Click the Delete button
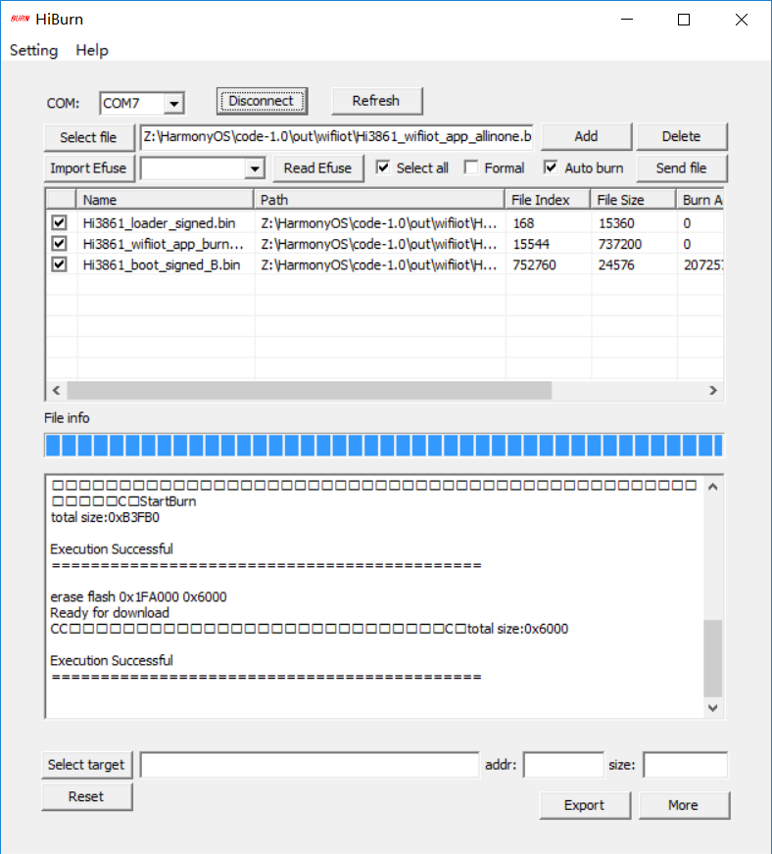This screenshot has height=854, width=772. [682, 136]
